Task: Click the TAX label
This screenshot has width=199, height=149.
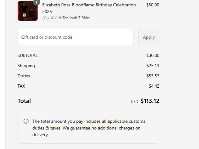Action: coord(21,86)
